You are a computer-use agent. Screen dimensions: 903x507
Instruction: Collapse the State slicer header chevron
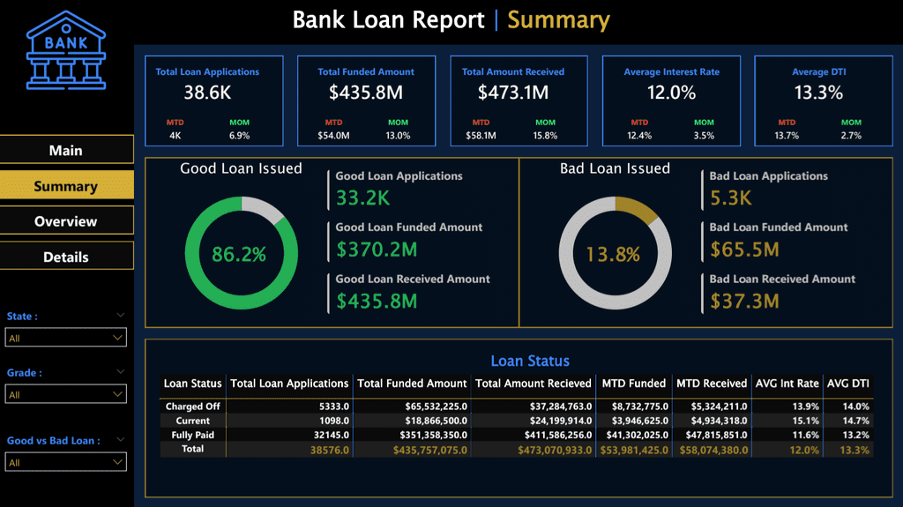click(120, 315)
